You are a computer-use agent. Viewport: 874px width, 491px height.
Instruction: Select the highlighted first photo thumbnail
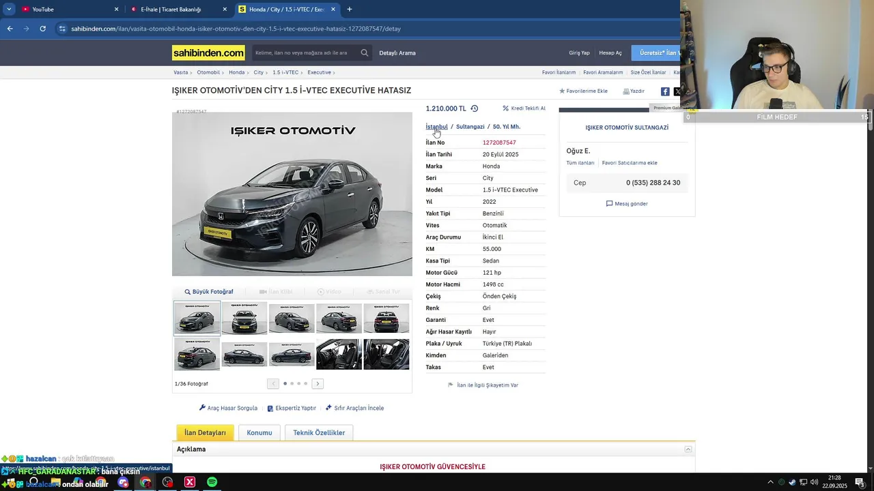197,318
